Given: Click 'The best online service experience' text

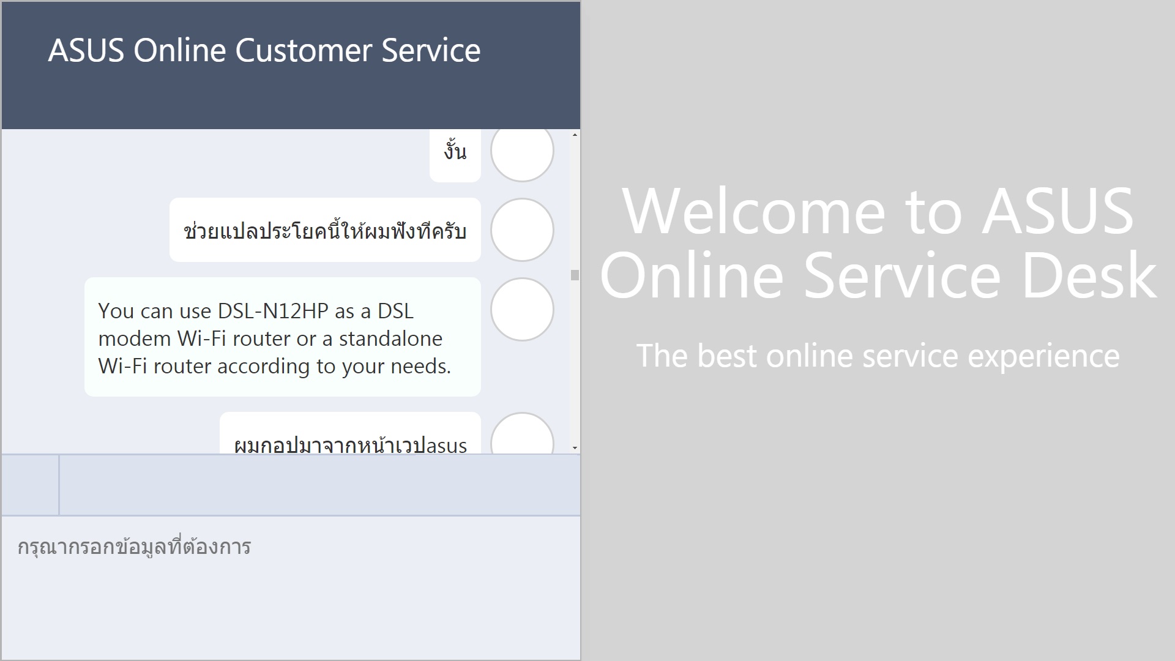Looking at the screenshot, I should 878,356.
